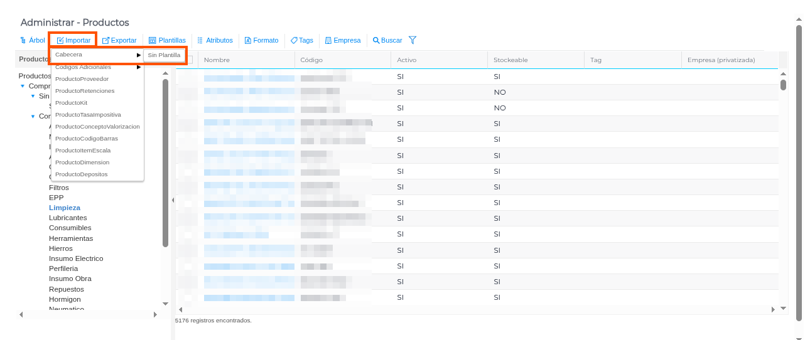Open the Tags toolbar item
Viewport: 810px width, 340px height.
click(x=302, y=40)
